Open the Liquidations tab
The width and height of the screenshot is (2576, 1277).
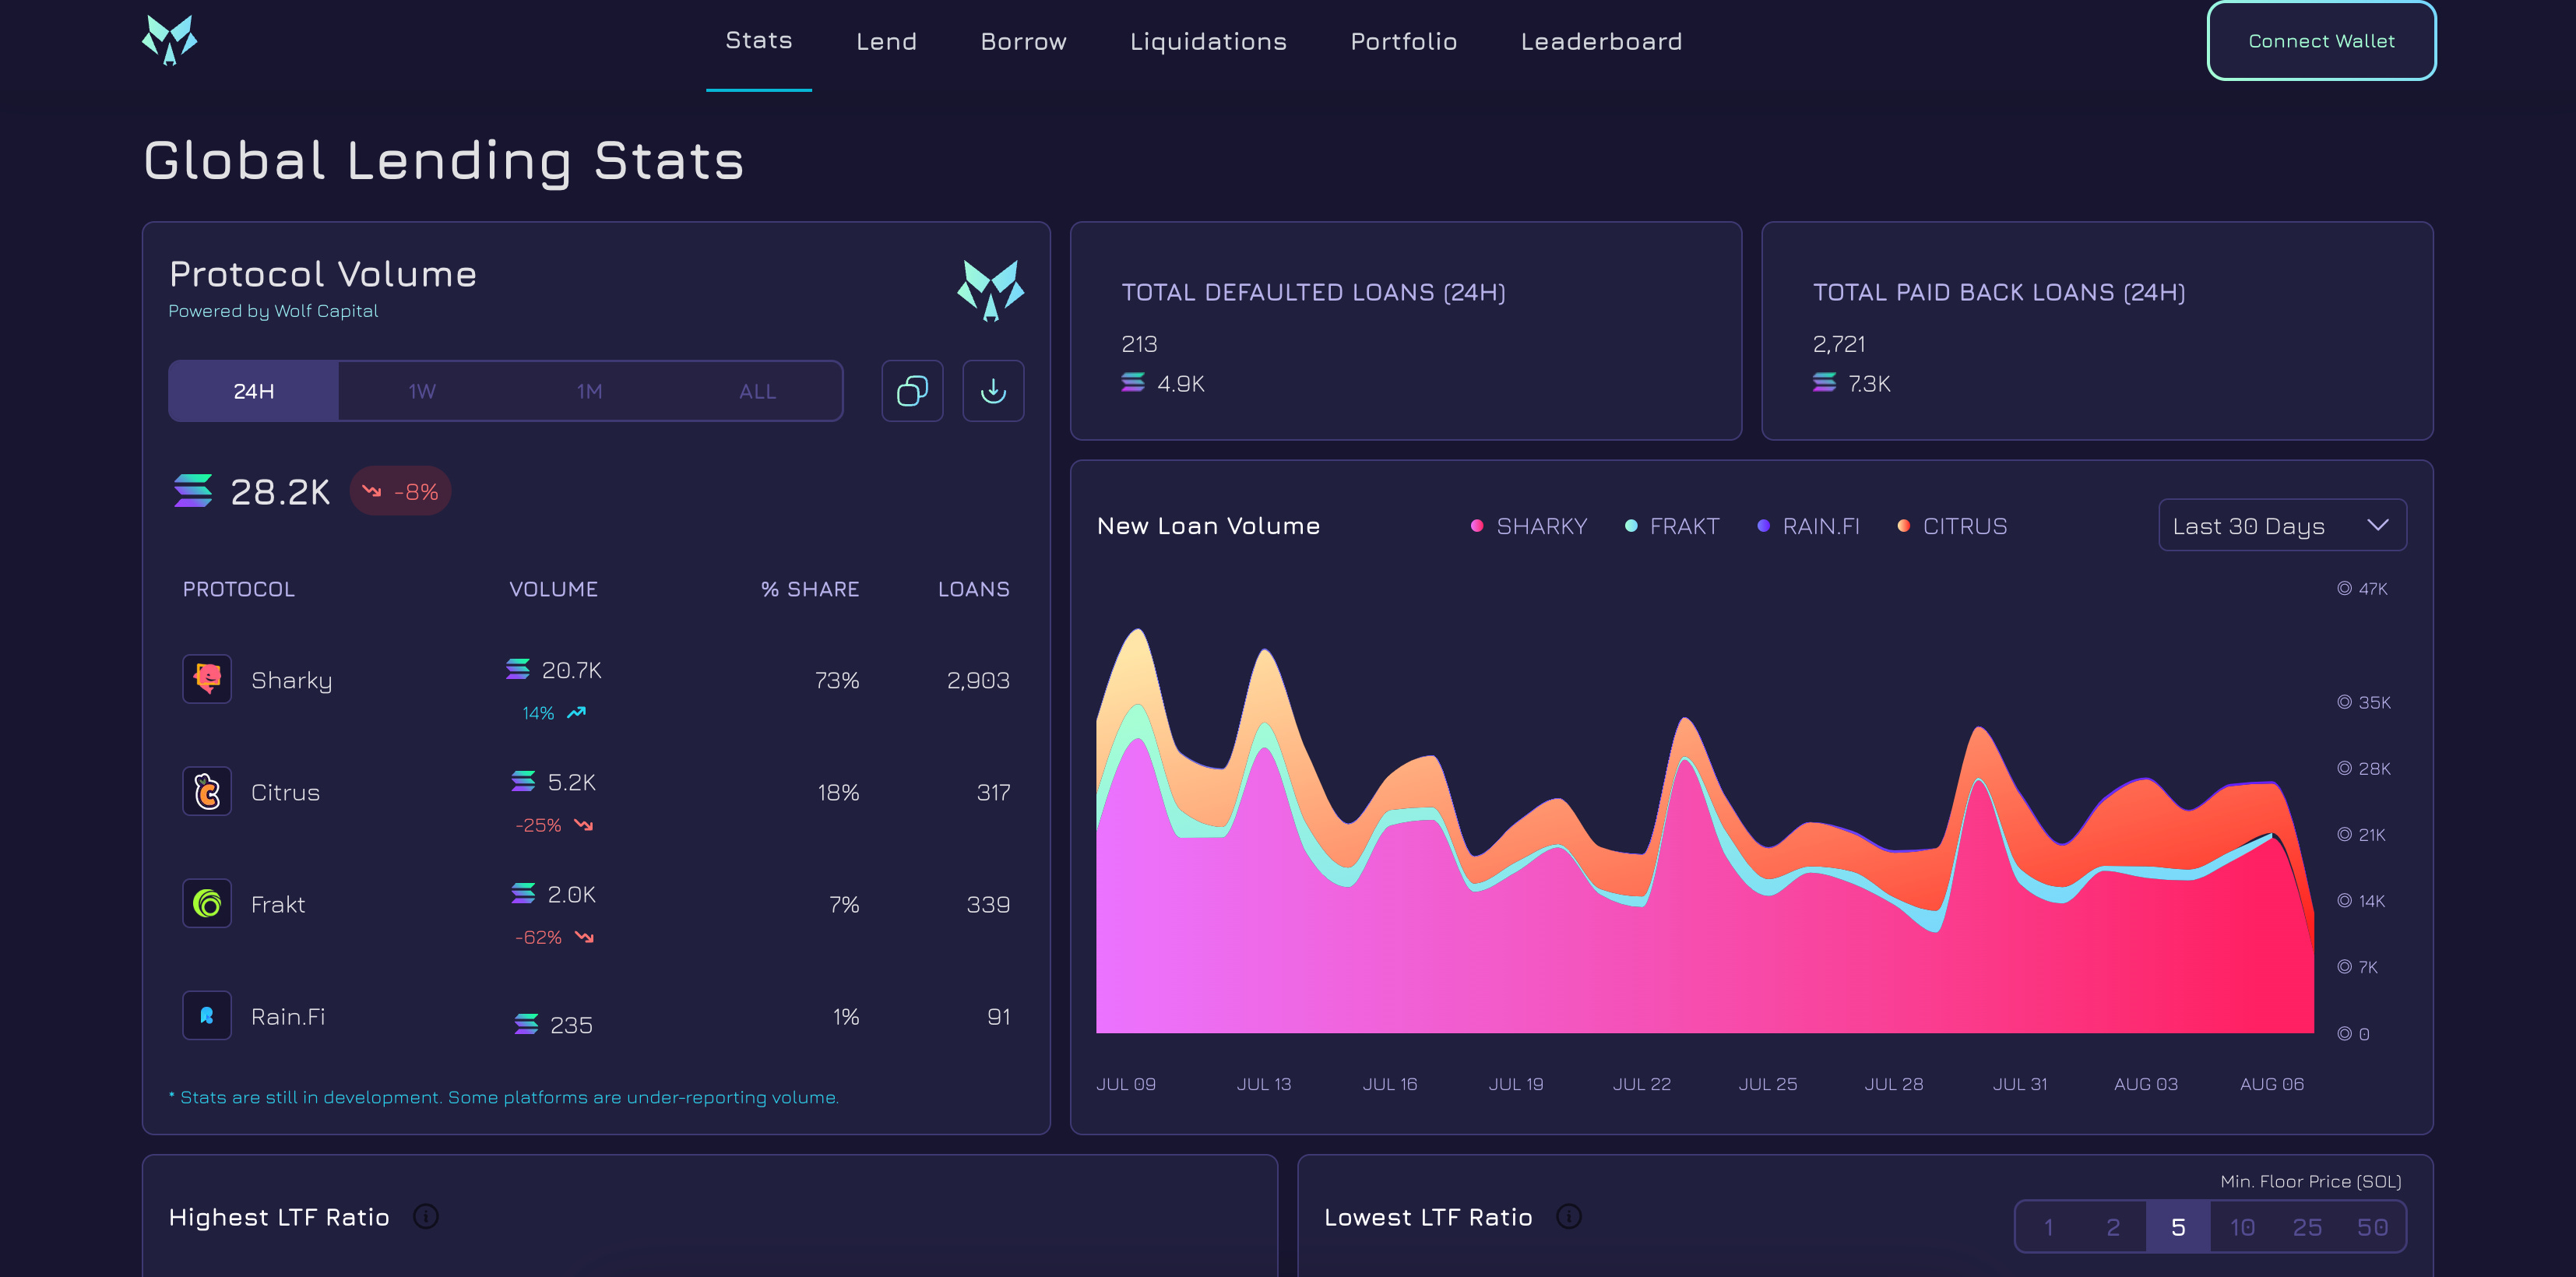[x=1207, y=41]
